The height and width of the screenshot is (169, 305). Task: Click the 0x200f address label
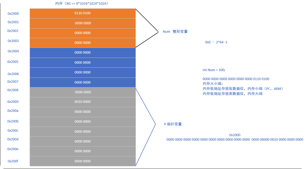tap(13, 161)
